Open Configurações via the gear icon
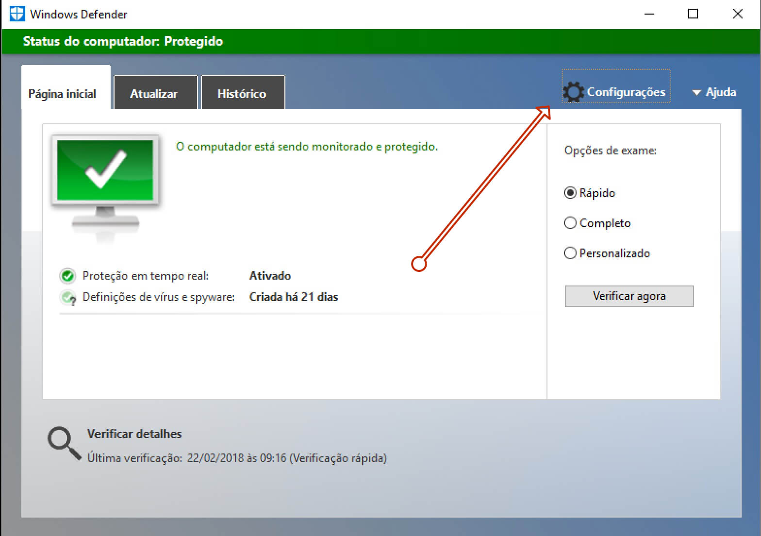Screen dimensions: 761x536 (x=573, y=92)
